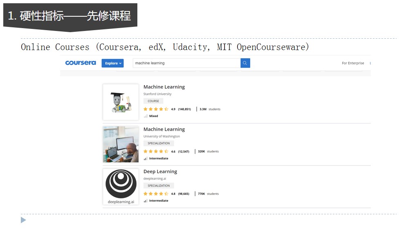Click the 4.8 star rating row
The height and width of the screenshot is (231, 417).
[166, 194]
